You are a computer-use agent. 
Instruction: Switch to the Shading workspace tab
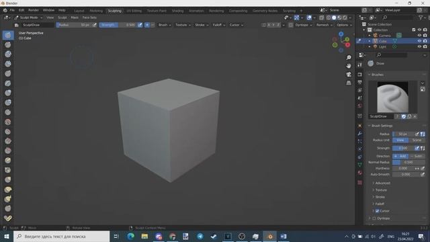(x=177, y=11)
